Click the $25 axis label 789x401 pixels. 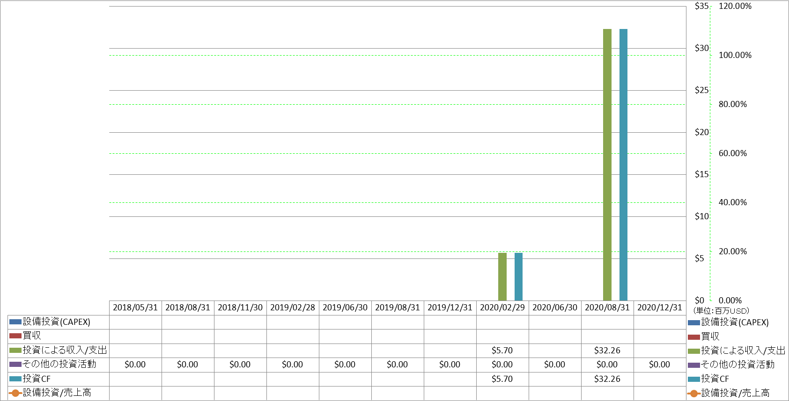coord(702,90)
